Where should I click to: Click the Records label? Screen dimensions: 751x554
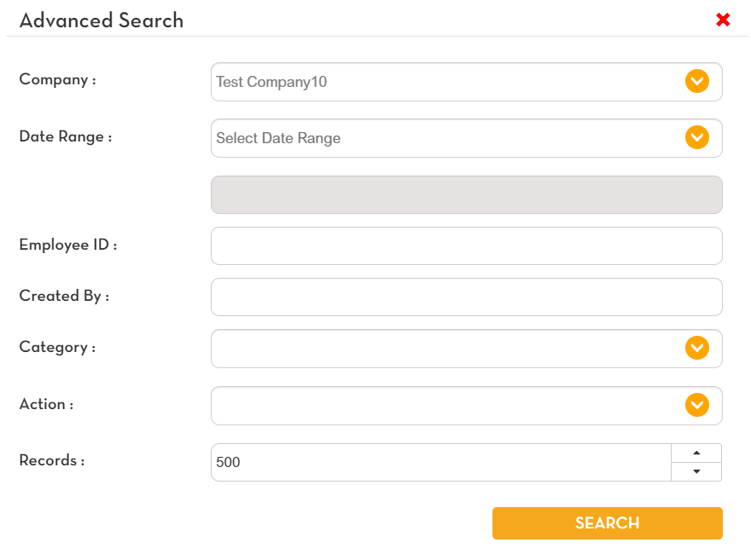pyautogui.click(x=52, y=460)
